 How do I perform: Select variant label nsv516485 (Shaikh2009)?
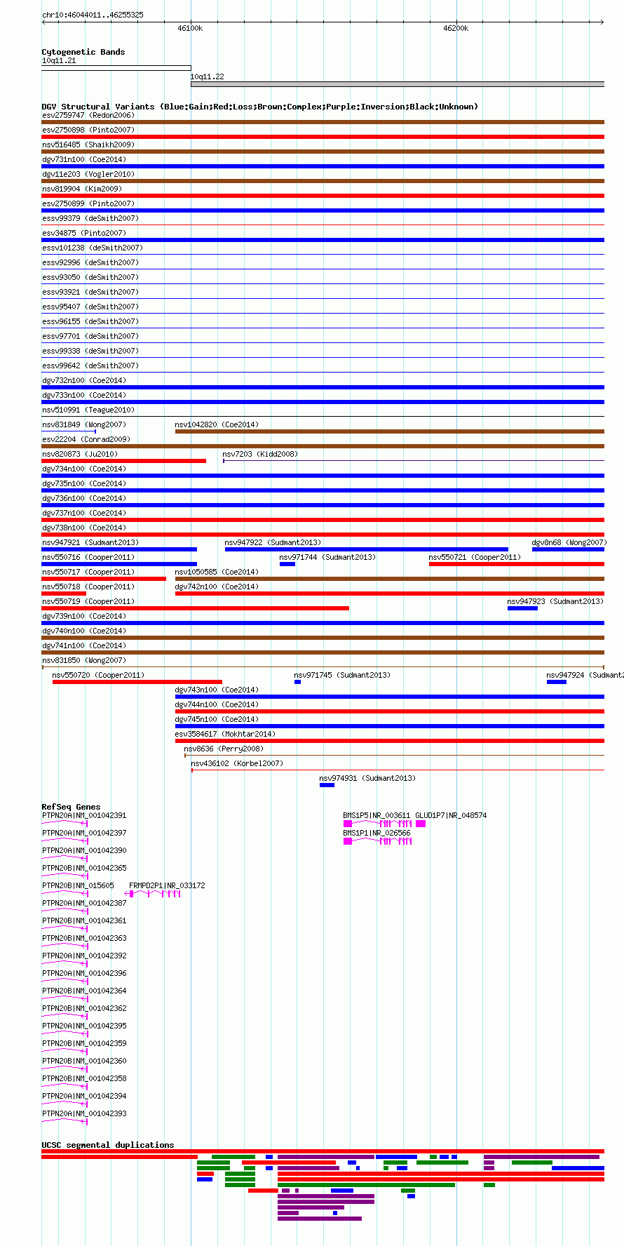[88, 145]
